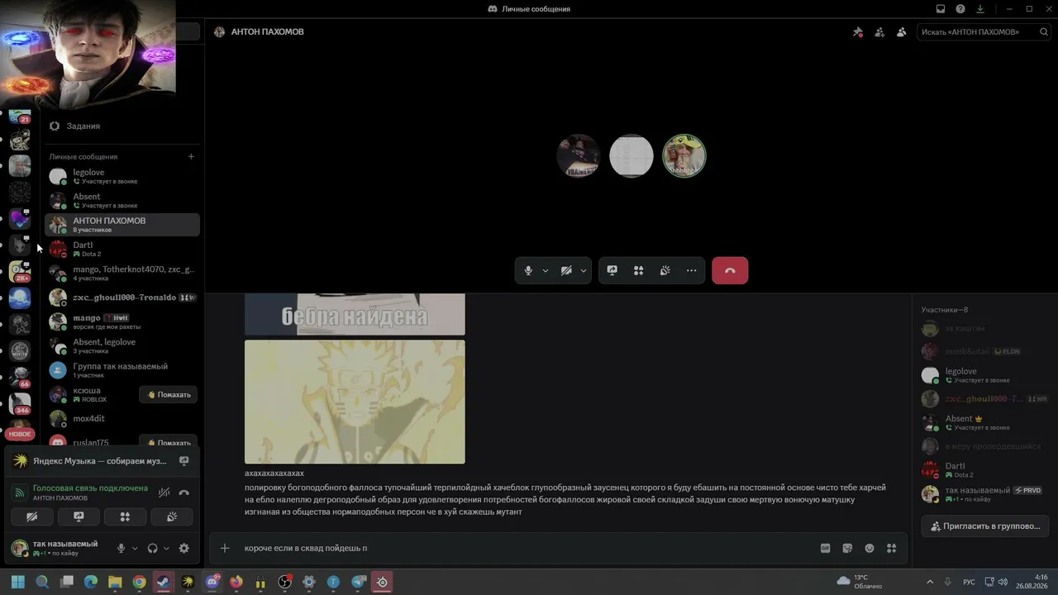Open the mango, Totherknot4070 group chat
Screen dimensions: 1058x595
pos(122,273)
